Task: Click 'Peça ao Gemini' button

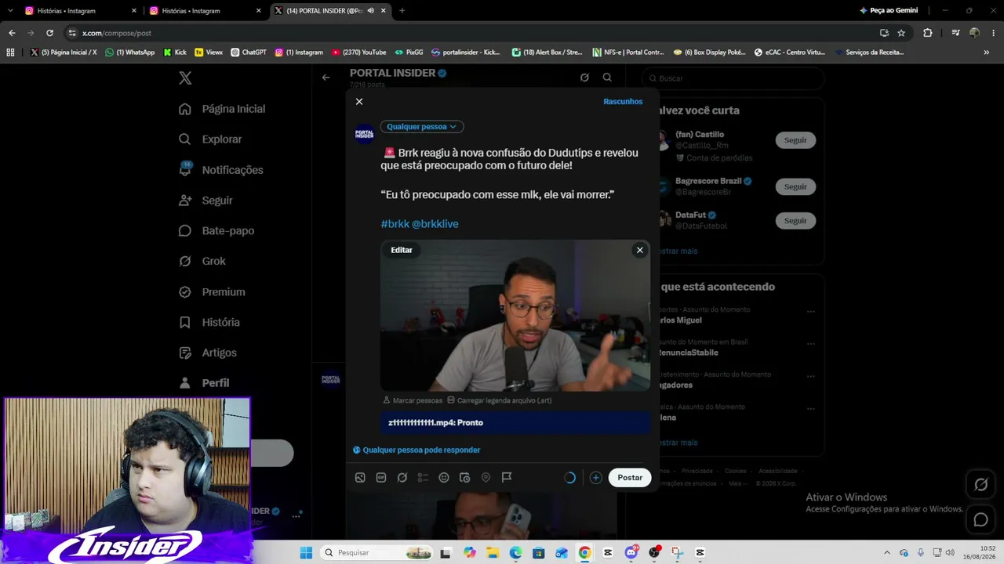Action: click(889, 11)
